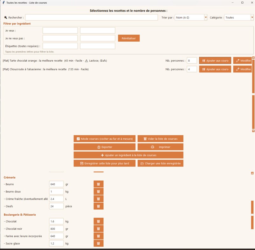This screenshot has width=255, height=250.
Task: Click the second Étiquettes field
Action: click(98, 46)
